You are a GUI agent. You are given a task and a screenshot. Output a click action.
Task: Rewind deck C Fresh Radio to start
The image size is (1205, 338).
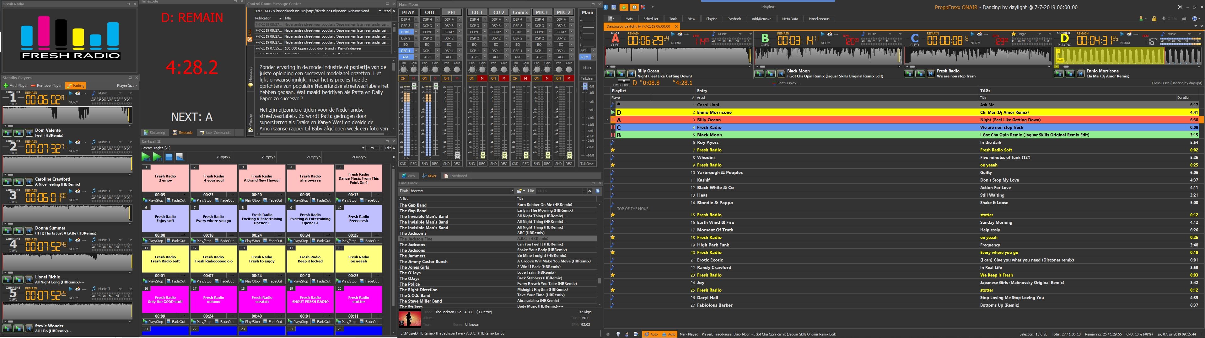pyautogui.click(x=930, y=73)
